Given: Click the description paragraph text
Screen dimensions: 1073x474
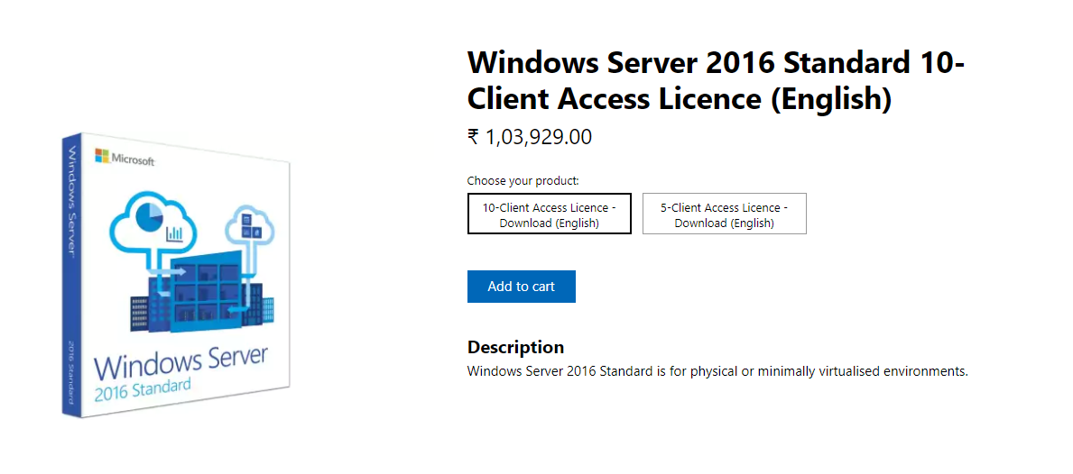Looking at the screenshot, I should tap(717, 371).
